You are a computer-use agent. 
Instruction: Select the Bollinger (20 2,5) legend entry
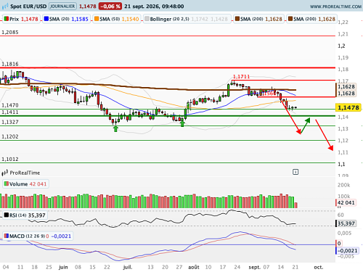[187, 19]
